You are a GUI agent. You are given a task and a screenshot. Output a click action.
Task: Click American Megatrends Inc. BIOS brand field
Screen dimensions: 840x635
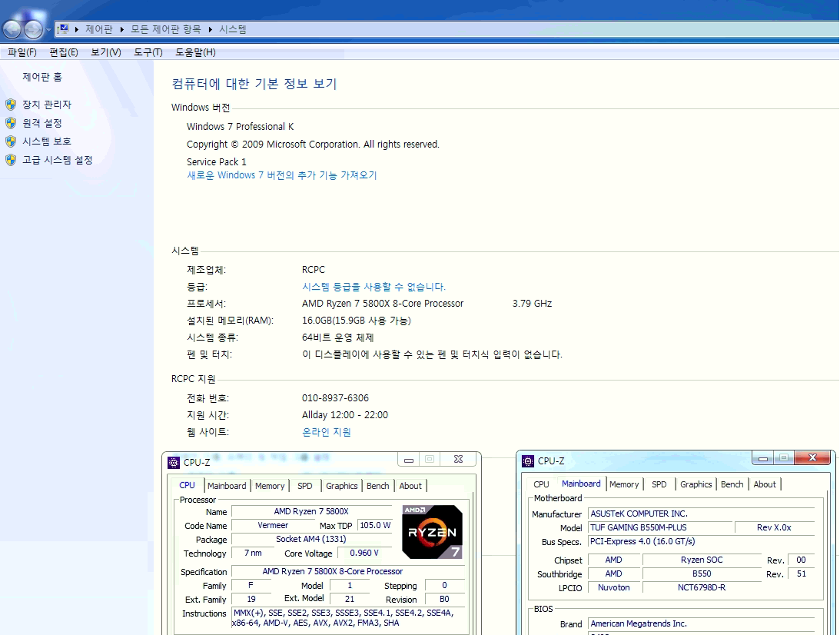(701, 623)
